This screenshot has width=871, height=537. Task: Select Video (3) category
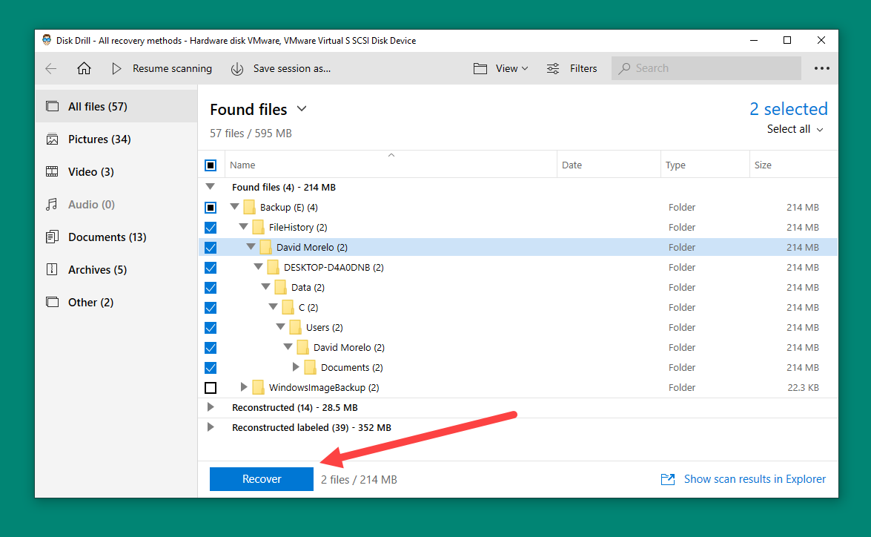coord(116,172)
